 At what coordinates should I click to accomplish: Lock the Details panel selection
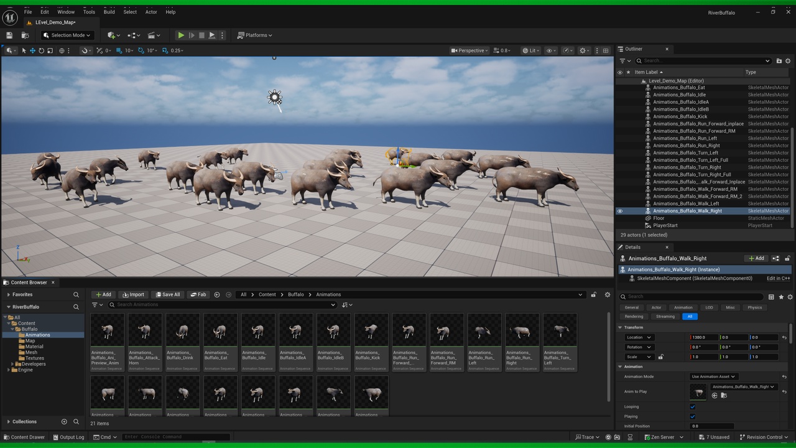click(x=787, y=258)
